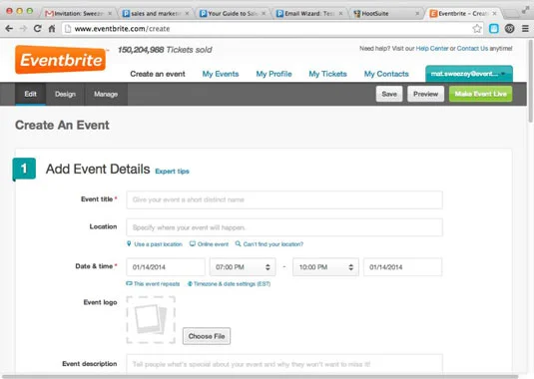Click the Choose File button
Screen dimensions: 534x379
[x=207, y=336]
